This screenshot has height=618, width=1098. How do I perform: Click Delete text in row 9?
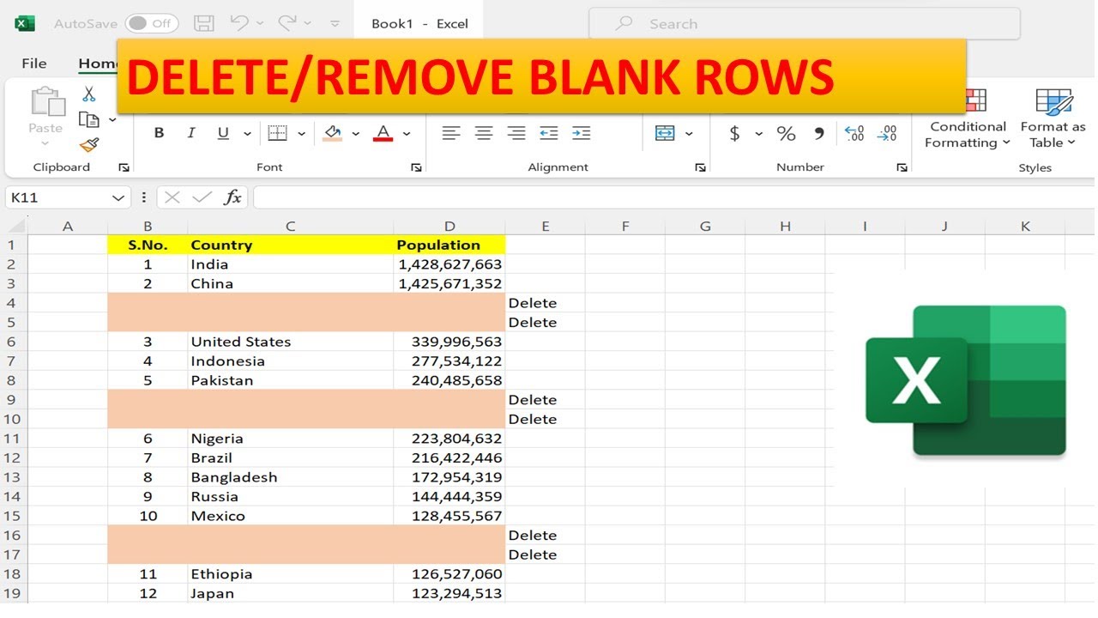click(533, 400)
